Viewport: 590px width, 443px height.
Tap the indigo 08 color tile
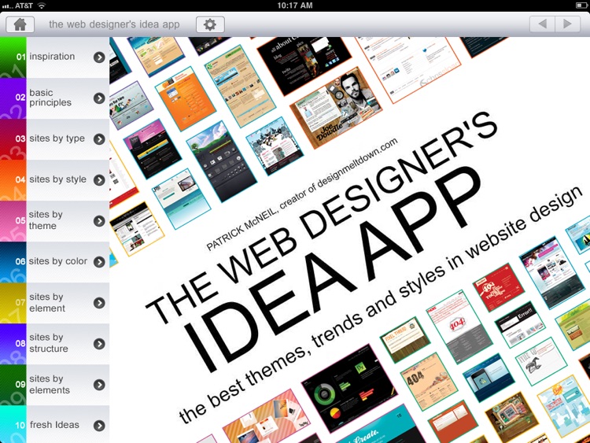tap(13, 344)
